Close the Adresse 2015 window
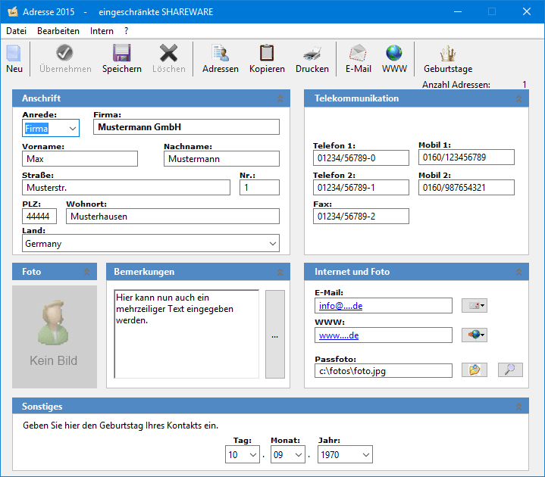 coord(527,12)
